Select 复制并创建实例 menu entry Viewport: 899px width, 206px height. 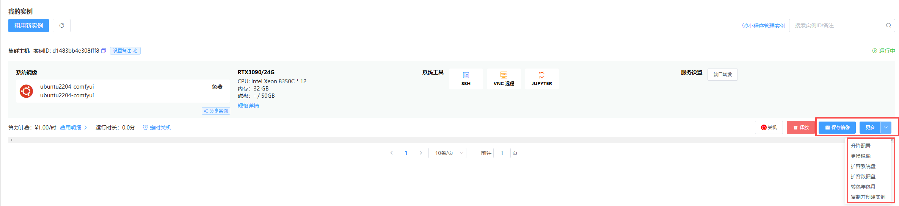tap(868, 197)
